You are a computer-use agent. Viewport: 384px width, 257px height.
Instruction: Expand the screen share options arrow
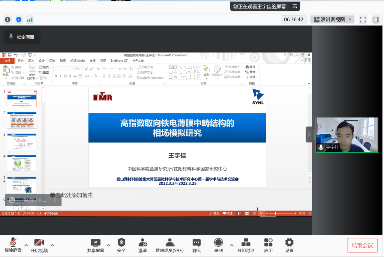109,245
